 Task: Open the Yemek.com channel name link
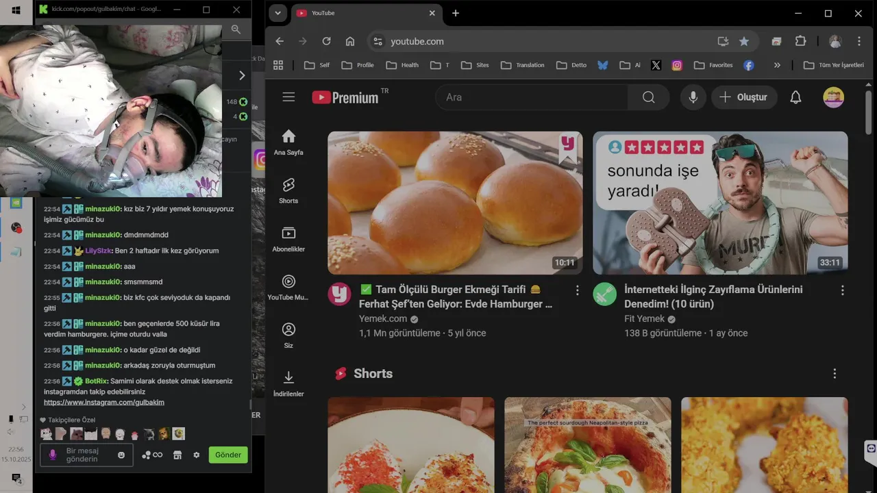click(383, 319)
